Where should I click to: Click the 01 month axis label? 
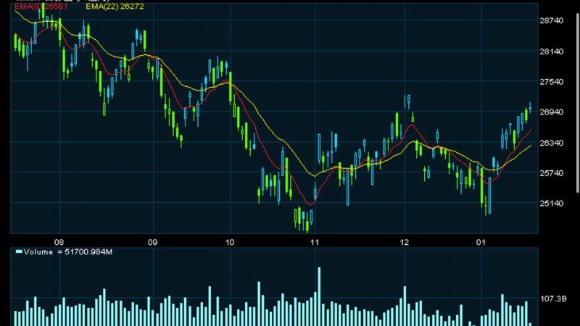click(482, 242)
